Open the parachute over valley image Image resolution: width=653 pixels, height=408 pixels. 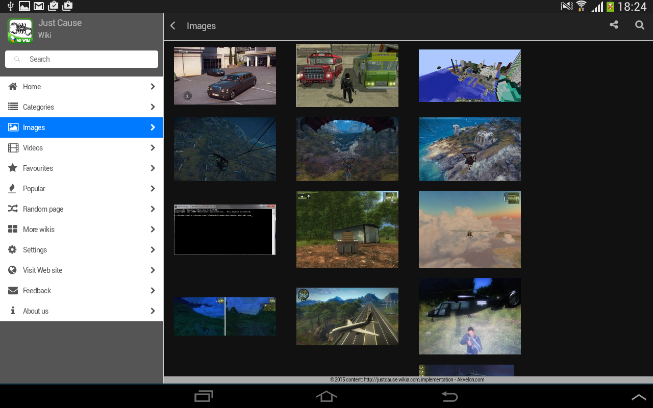347,149
